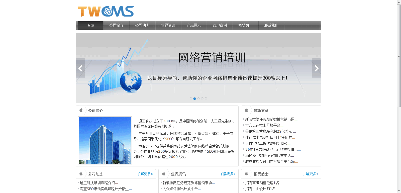Open job posting 招聘高级销售经理1名
The width and height of the screenshot is (401, 193).
point(262,183)
